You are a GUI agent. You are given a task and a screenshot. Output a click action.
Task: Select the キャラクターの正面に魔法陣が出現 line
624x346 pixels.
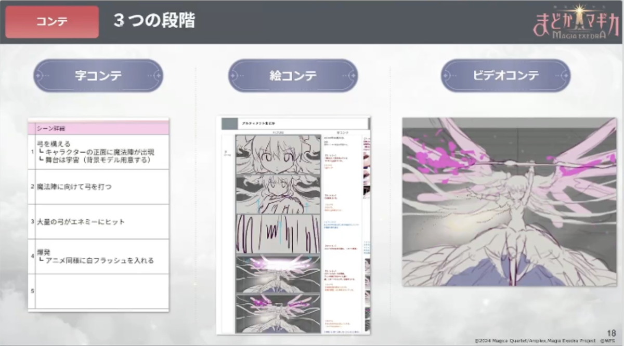point(97,152)
